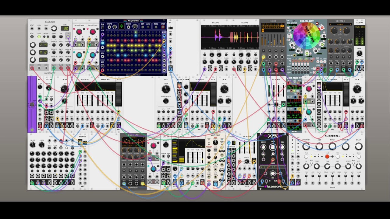Image resolution: width=390 pixels, height=219 pixels.
Task: Click the RATE knob on Quad LFO
Action: point(124,150)
